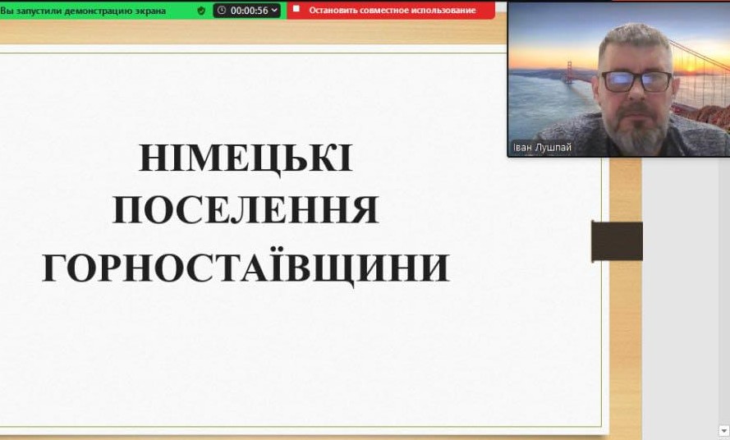The image size is (730, 440).
Task: Stop screen sharing with the red button
Action: click(x=391, y=11)
